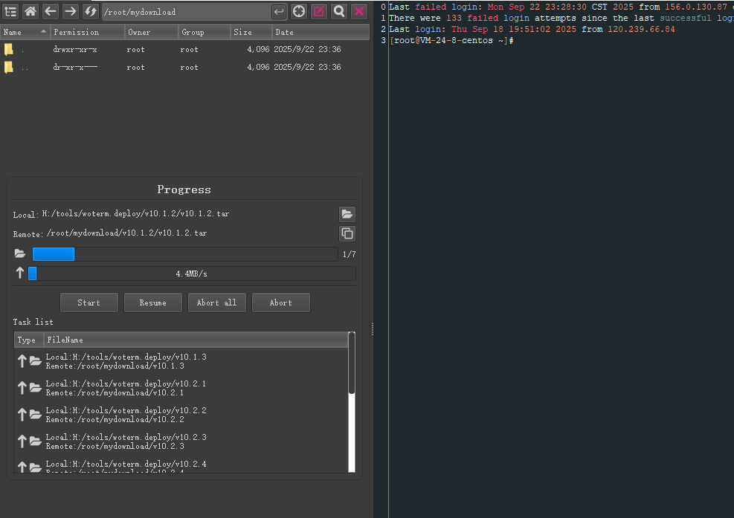Click the Resume button
The height and width of the screenshot is (518, 734).
click(x=152, y=302)
